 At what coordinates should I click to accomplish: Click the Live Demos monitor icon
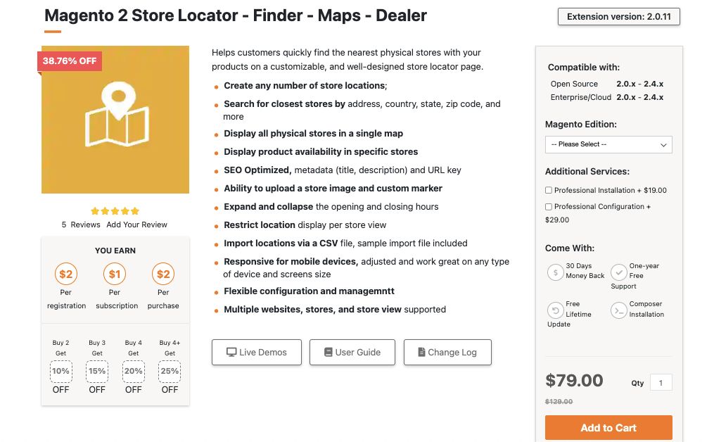tap(233, 352)
